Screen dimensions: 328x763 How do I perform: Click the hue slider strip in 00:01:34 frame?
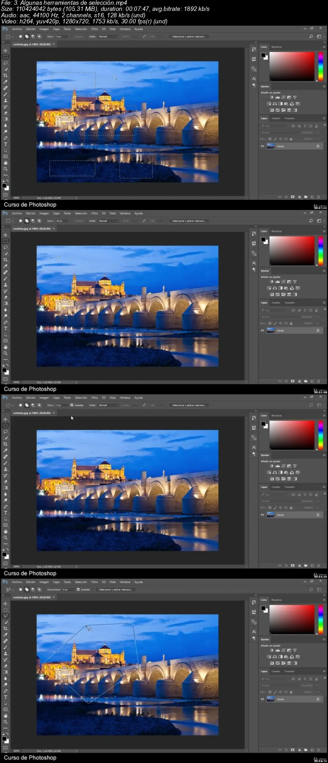(321, 66)
